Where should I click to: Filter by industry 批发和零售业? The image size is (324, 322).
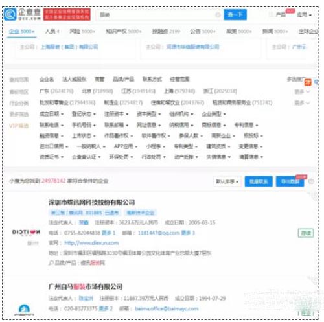(67, 102)
